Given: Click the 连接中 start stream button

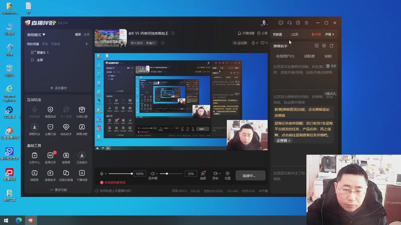Looking at the screenshot, I should [250, 175].
